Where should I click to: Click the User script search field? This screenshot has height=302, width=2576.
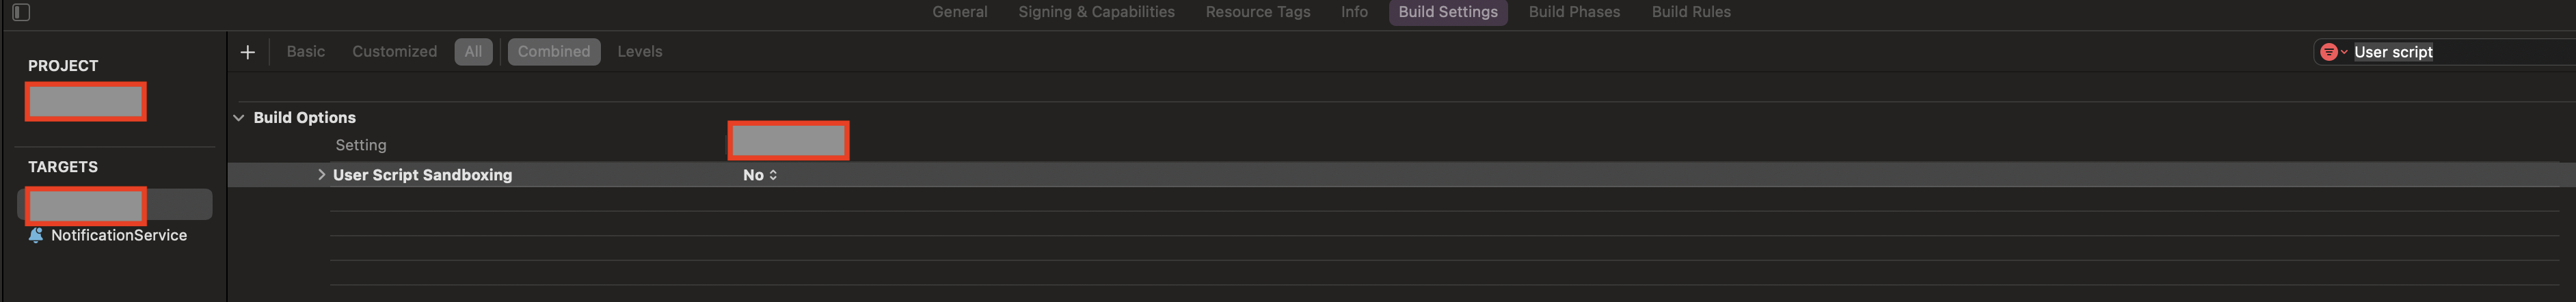2460,52
